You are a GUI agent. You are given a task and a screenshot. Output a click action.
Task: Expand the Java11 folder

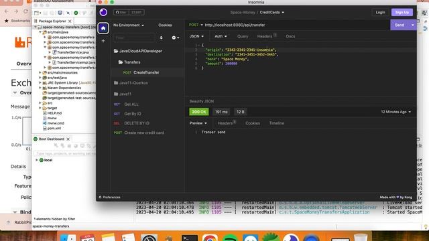pos(123,94)
